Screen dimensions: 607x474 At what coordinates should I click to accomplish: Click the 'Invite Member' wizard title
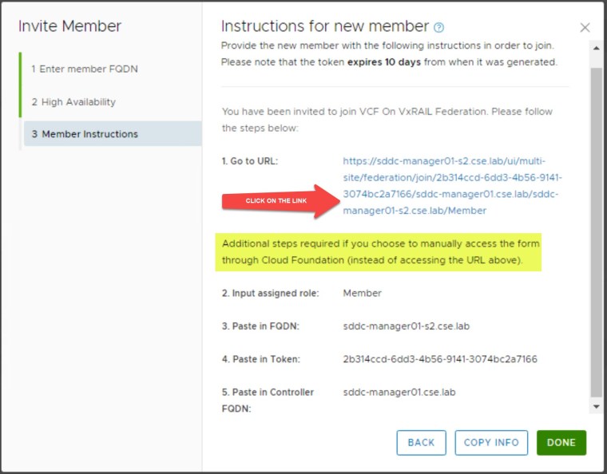click(69, 26)
